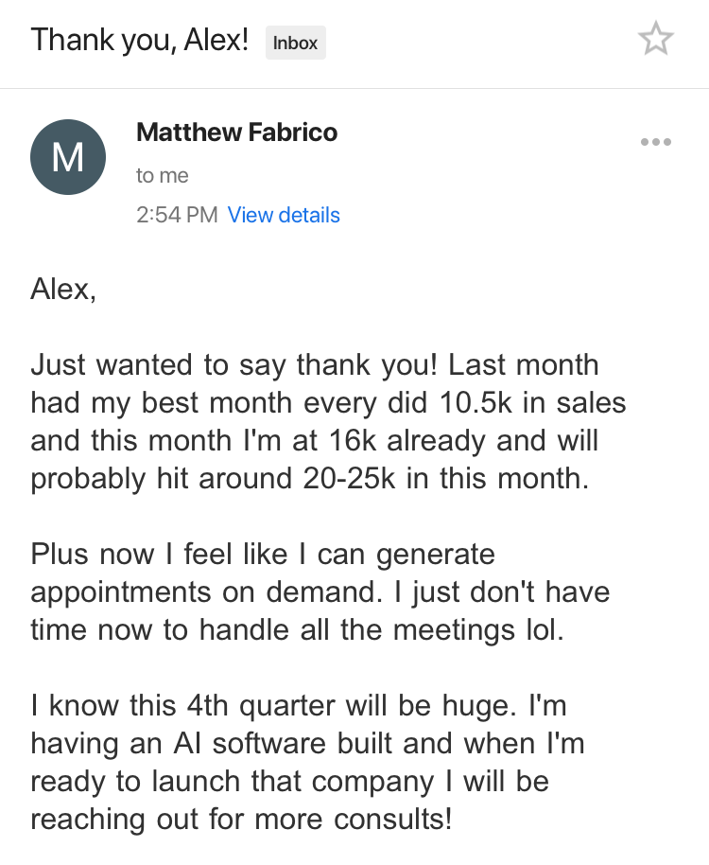Open the three-dot more options menu
The image size is (709, 865).
coord(655,142)
